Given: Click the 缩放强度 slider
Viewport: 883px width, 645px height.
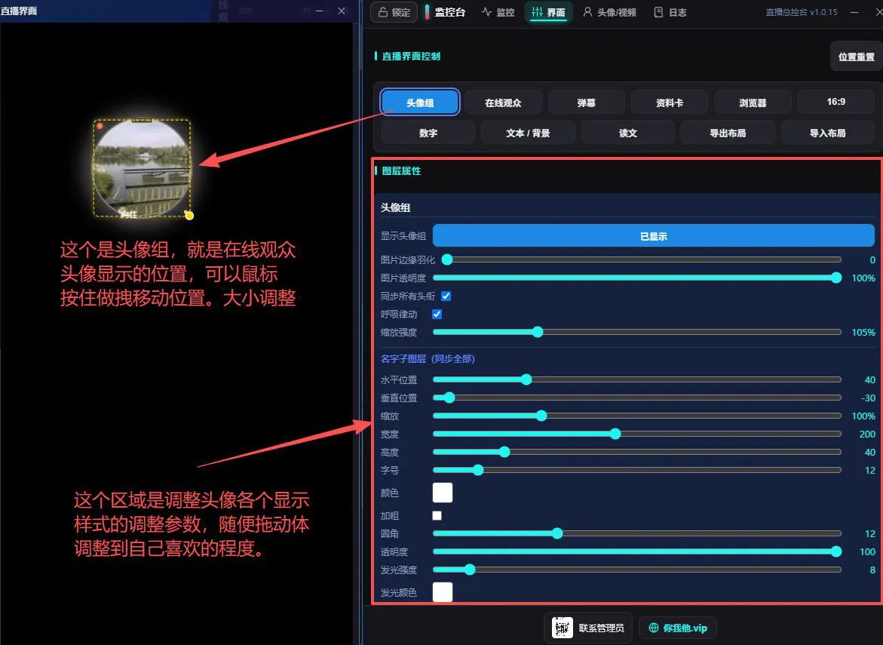Looking at the screenshot, I should pos(637,333).
